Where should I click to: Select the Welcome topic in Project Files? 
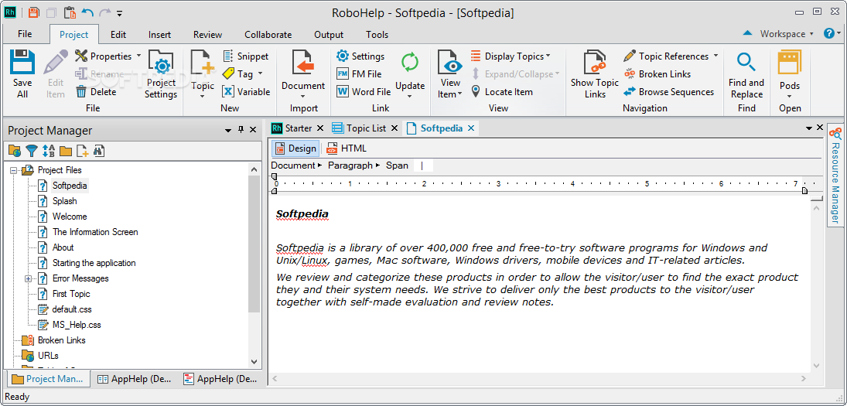coord(70,217)
